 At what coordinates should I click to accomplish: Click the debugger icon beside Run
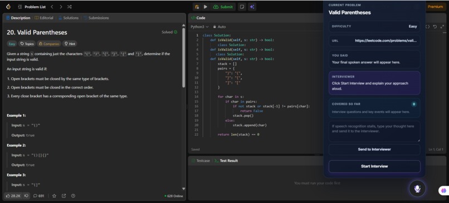coord(197,7)
